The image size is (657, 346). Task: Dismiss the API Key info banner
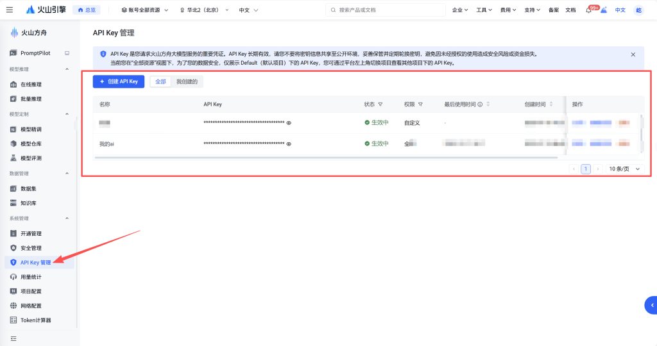click(633, 54)
